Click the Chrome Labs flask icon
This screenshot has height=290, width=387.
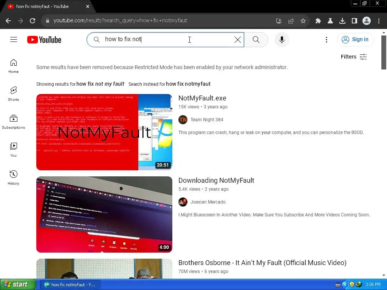pos(330,21)
